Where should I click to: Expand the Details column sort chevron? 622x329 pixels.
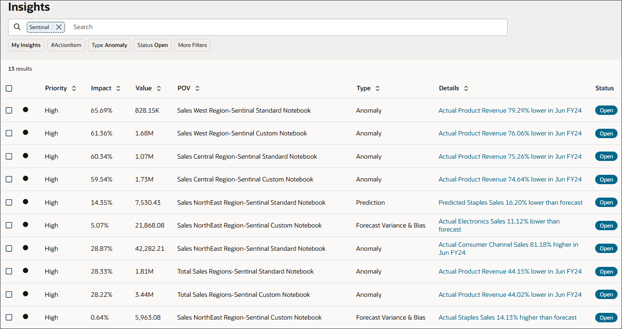click(x=465, y=88)
